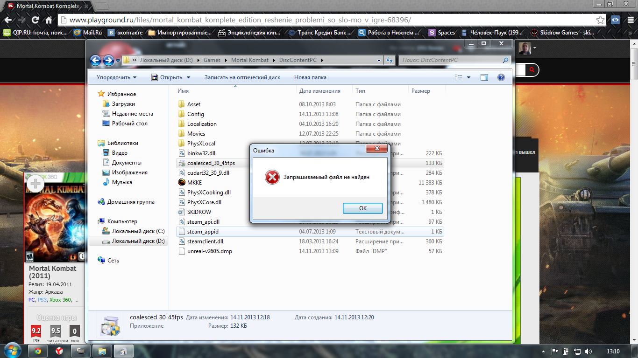
Task: Select the Movies folder
Action: click(x=196, y=134)
